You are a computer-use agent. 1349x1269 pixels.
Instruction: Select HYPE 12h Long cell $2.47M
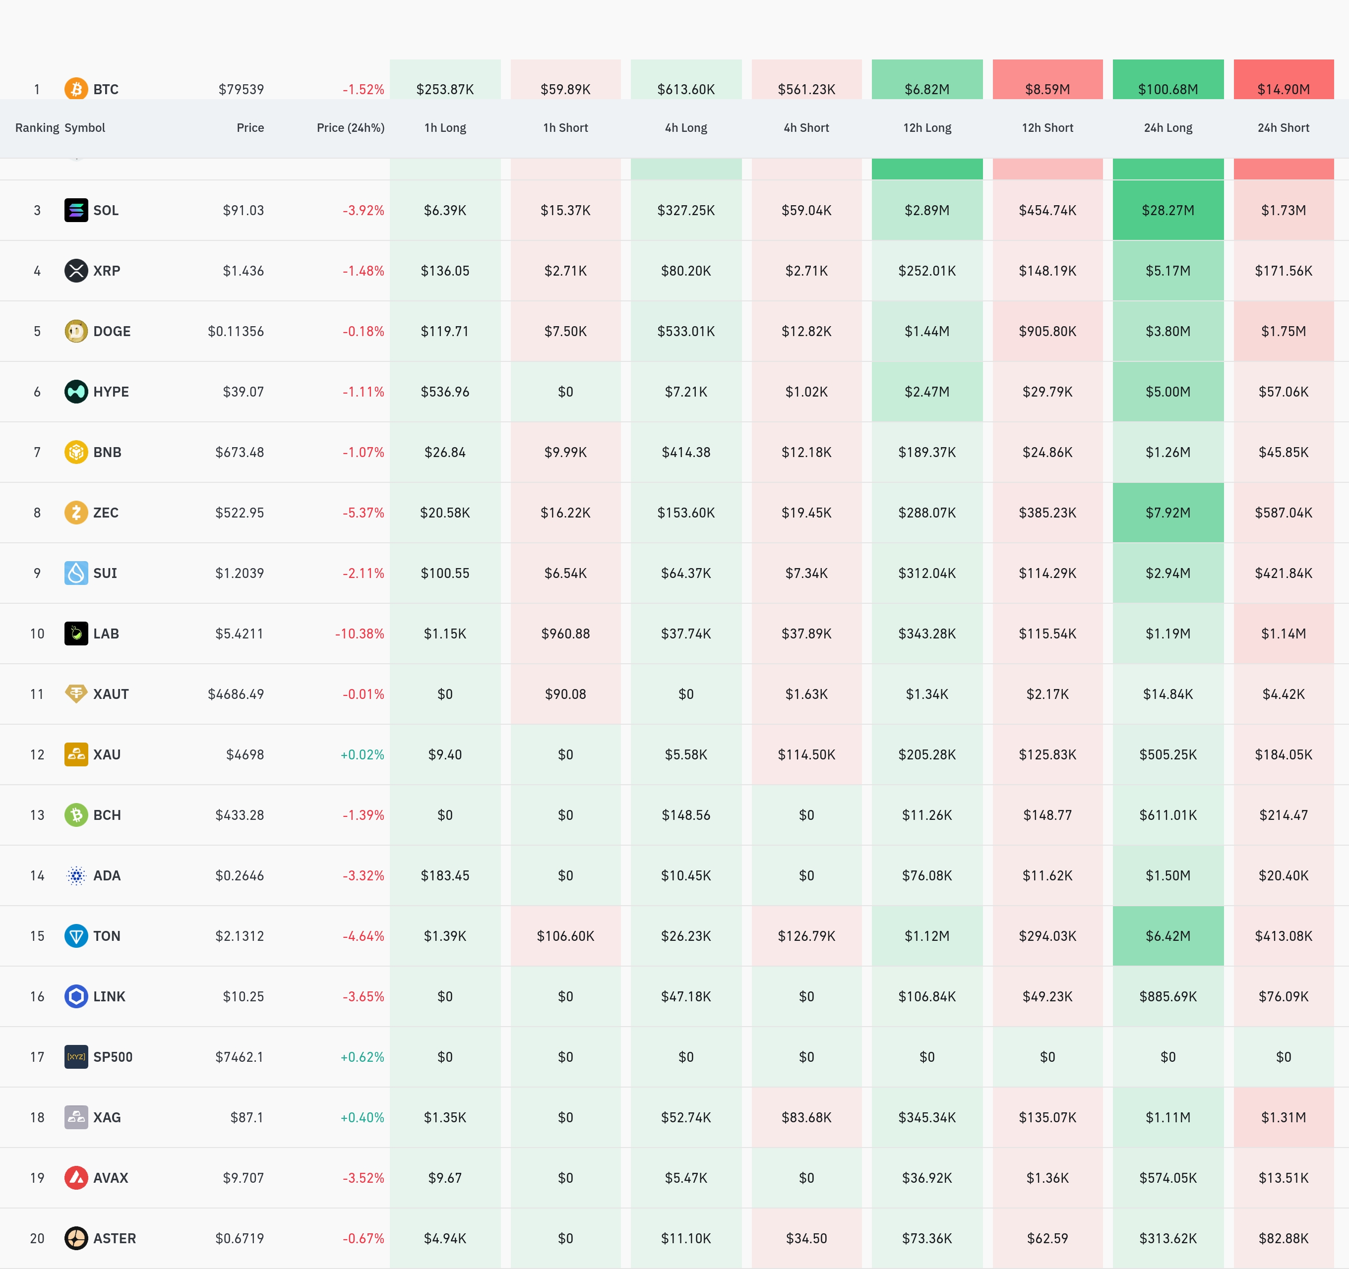(927, 391)
